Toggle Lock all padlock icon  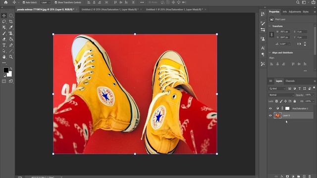pyautogui.click(x=295, y=101)
